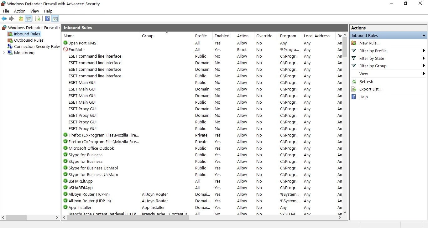
Task: Click the Up One Level folder icon
Action: pyautogui.click(x=21, y=19)
